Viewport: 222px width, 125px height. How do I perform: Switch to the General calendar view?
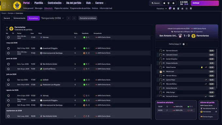tap(7, 18)
